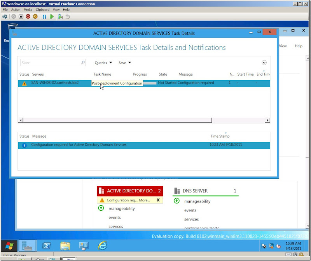
Task: Click the Ctrl+Alt+Delete toolbar icon
Action: [5, 17]
